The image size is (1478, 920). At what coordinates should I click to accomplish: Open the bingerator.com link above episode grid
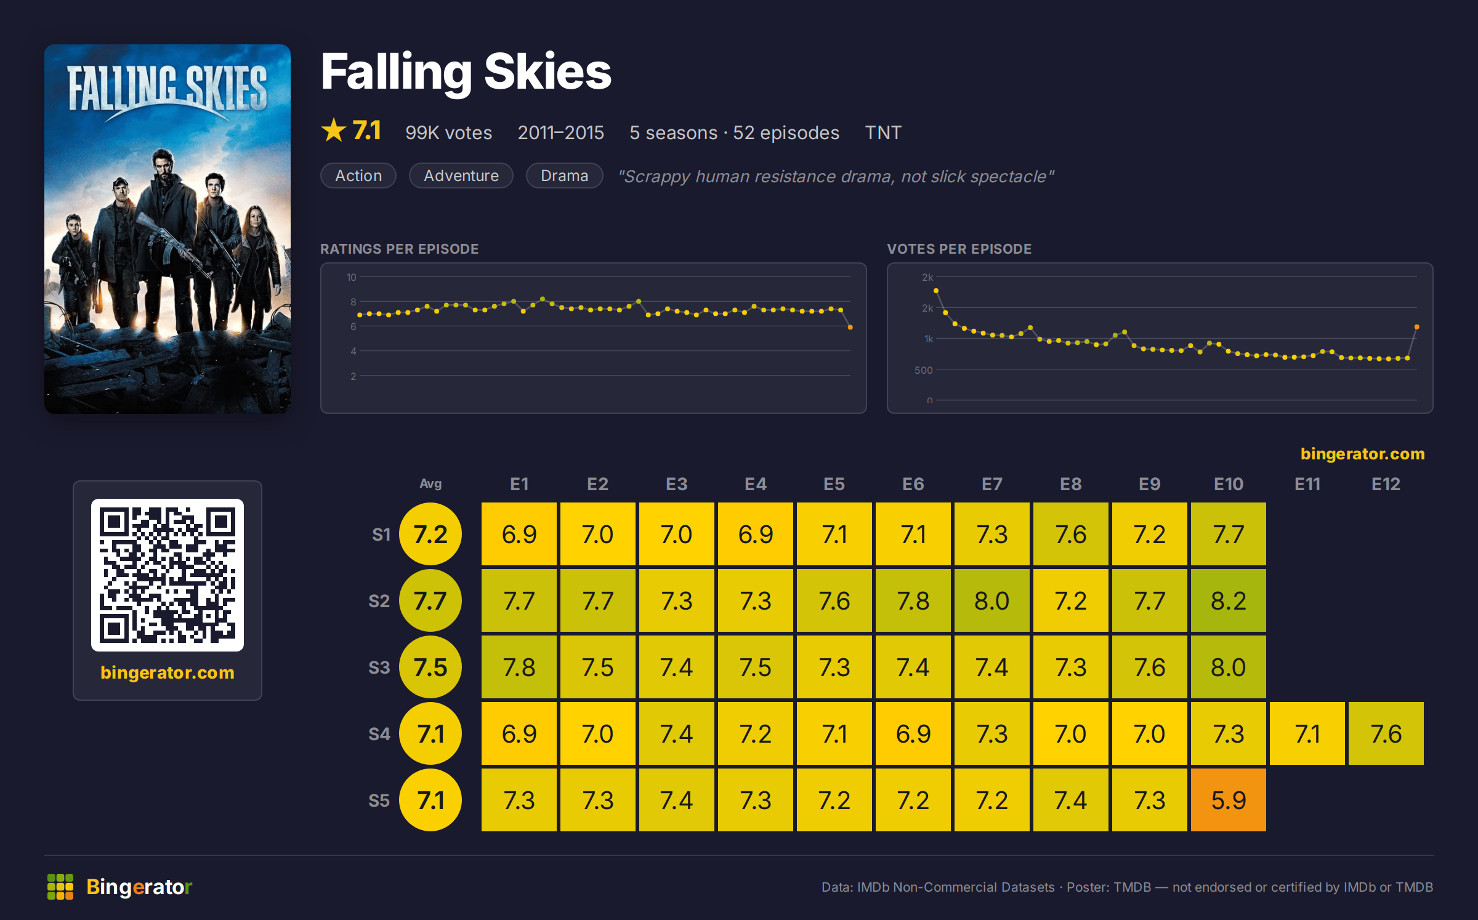(1362, 454)
